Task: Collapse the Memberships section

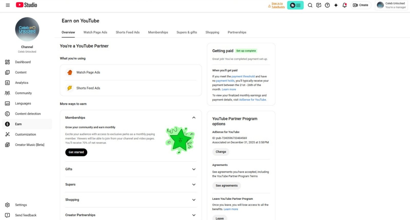Action: pyautogui.click(x=194, y=118)
